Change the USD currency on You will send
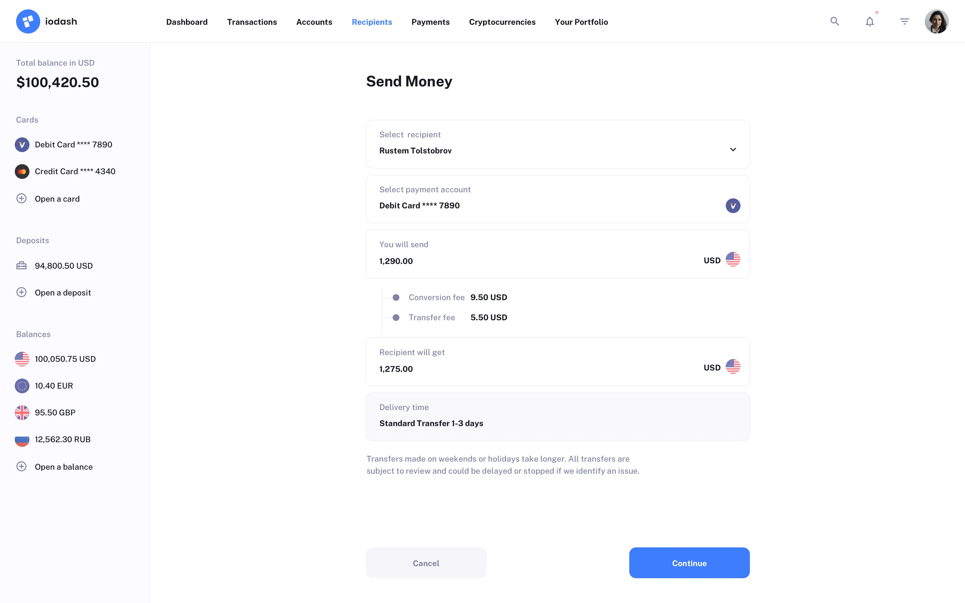 click(x=721, y=260)
